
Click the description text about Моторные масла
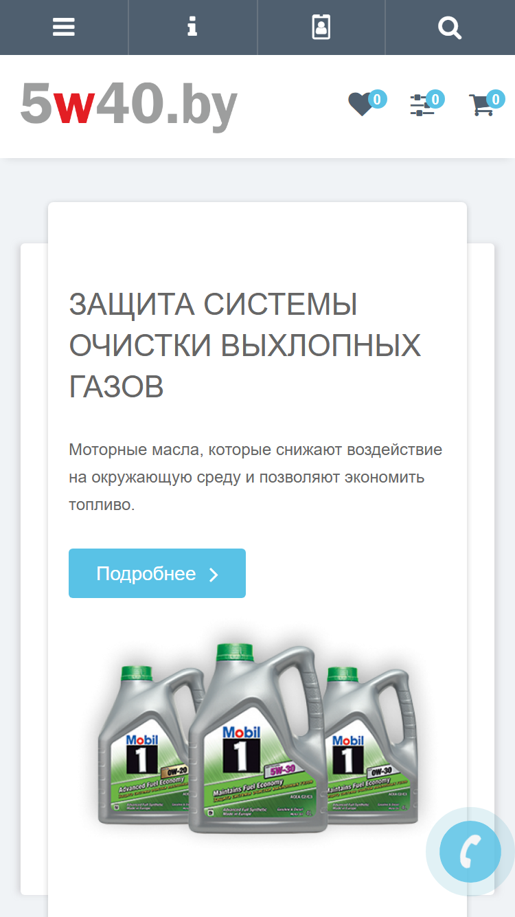(255, 477)
